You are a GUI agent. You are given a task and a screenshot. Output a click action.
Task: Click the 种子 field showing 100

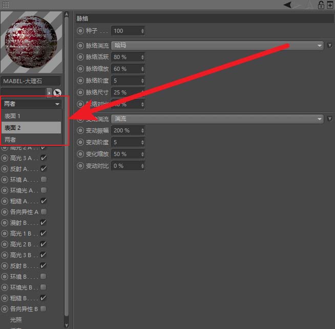[x=128, y=31]
